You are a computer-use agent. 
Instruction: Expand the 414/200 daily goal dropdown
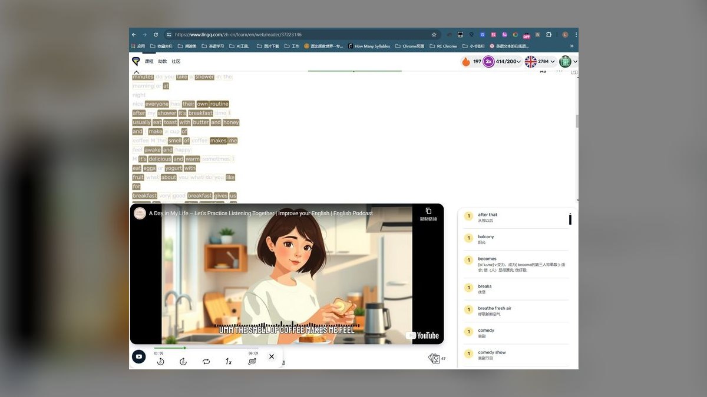tap(508, 61)
